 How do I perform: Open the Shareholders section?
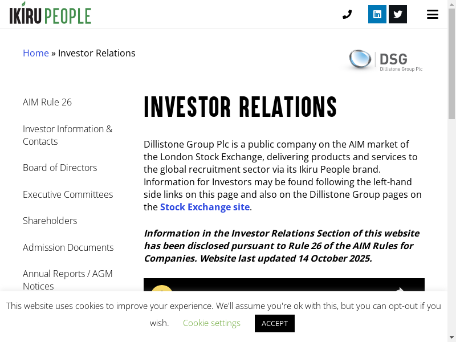tap(50, 221)
